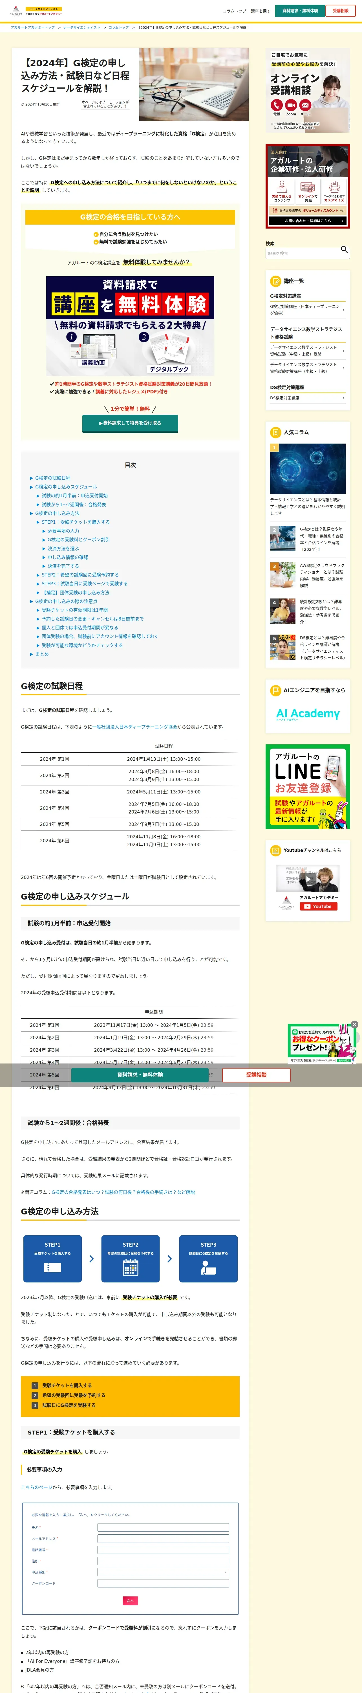This screenshot has width=362, height=1693.
Task: Click the red mail (メール) icon
Action: coord(306,105)
